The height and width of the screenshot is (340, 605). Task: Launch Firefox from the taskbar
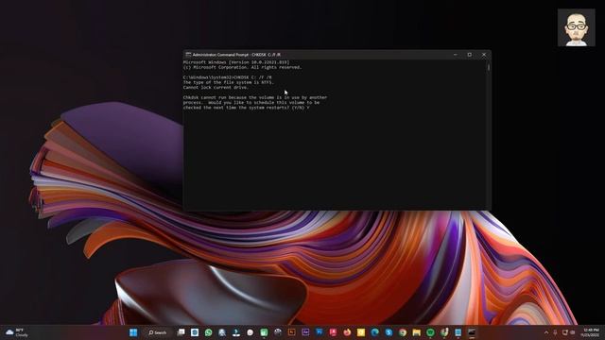[347, 332]
